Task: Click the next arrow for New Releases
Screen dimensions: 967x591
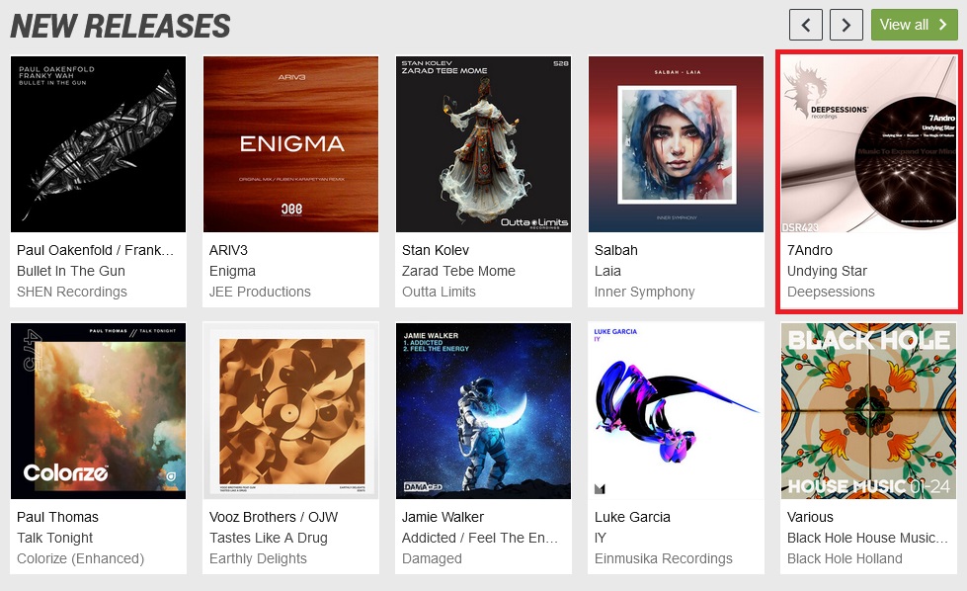Action: coord(846,25)
